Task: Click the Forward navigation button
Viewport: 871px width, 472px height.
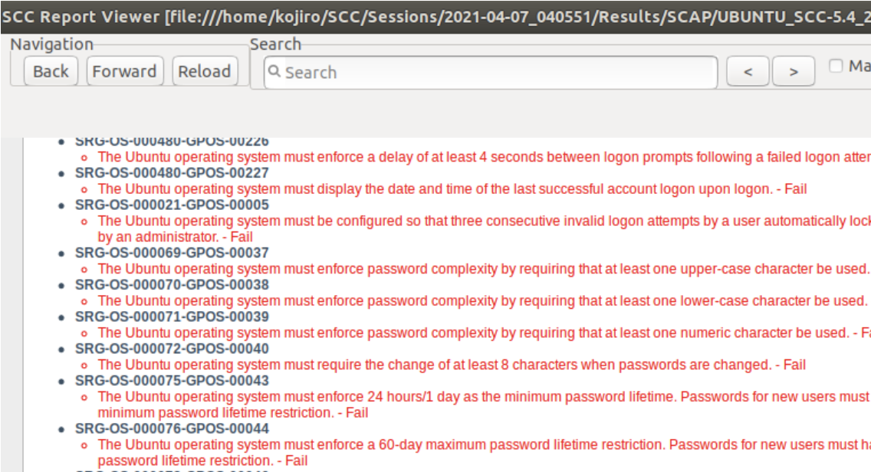Action: pos(124,71)
